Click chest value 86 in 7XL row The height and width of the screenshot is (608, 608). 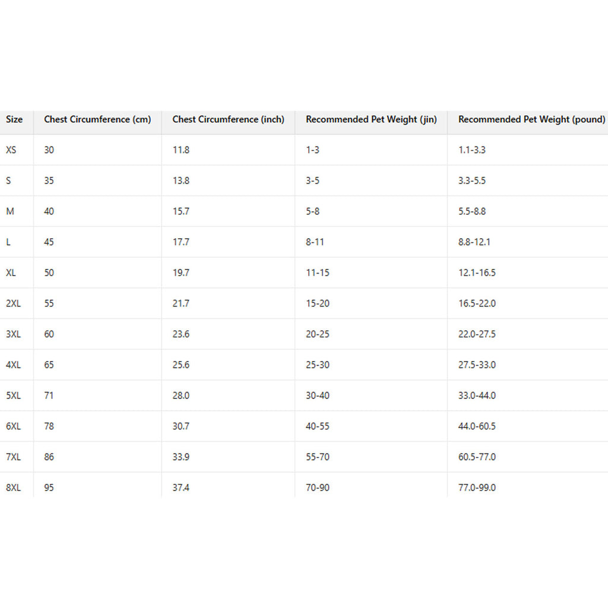[x=49, y=457]
